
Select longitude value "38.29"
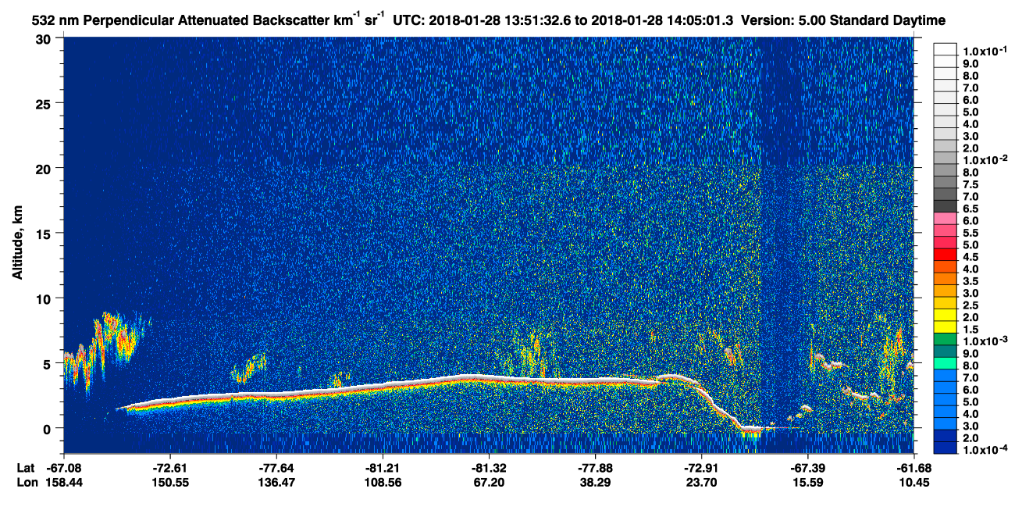click(x=595, y=483)
